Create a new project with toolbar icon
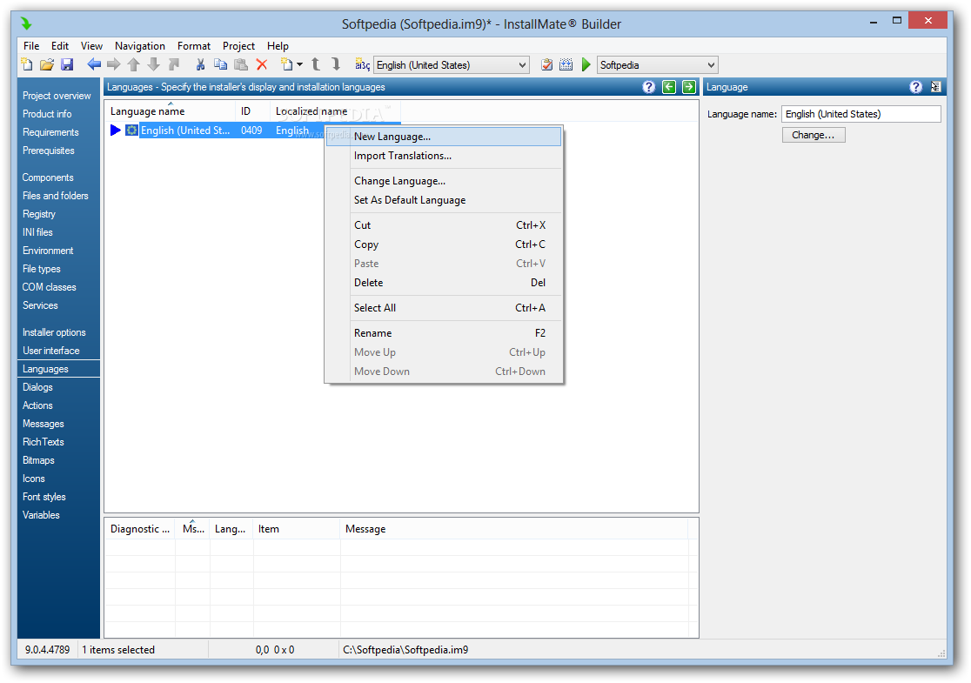 tap(27, 64)
